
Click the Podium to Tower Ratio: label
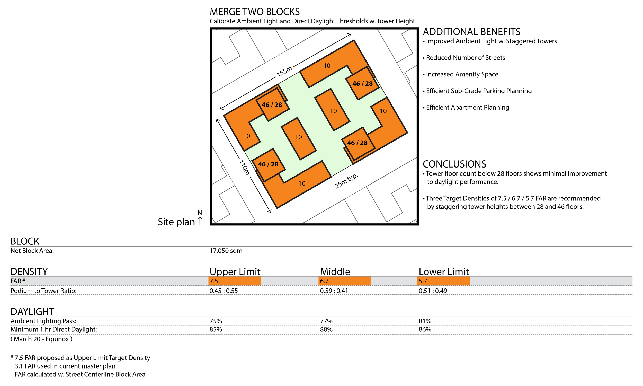(x=43, y=291)
